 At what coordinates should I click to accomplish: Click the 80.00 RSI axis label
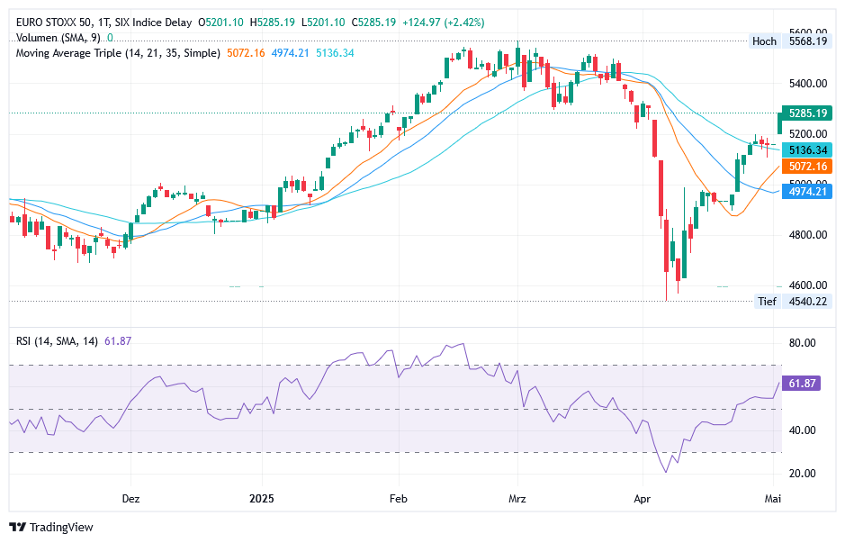tap(803, 343)
